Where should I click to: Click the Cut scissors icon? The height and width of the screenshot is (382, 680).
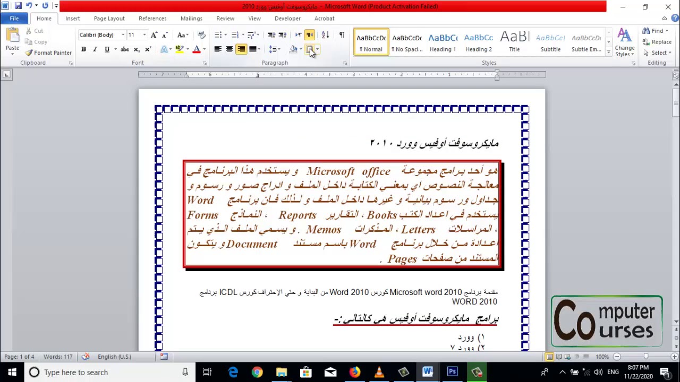pyautogui.click(x=28, y=31)
